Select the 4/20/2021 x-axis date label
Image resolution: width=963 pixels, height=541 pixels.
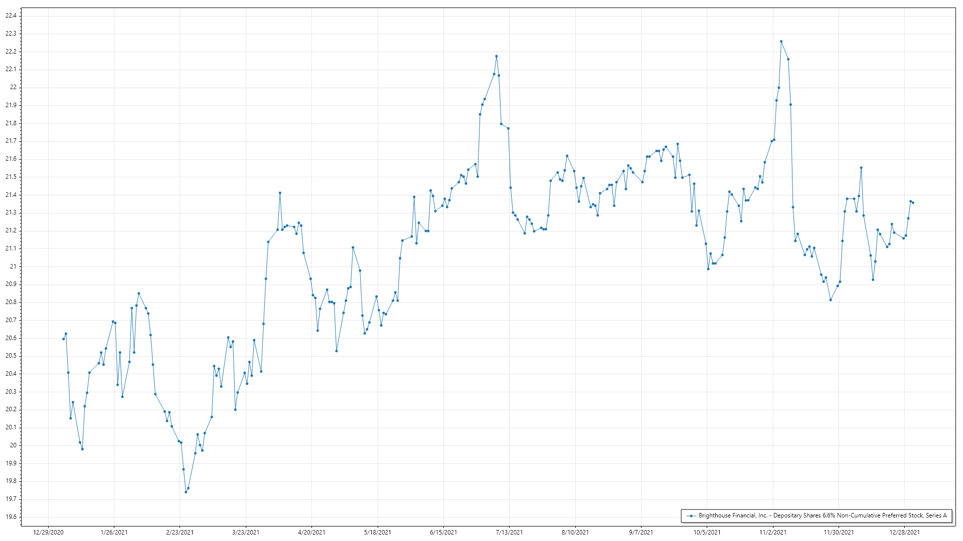pyautogui.click(x=311, y=532)
